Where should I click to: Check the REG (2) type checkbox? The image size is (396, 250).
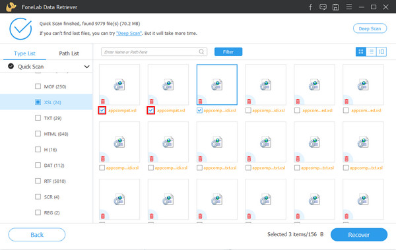click(x=38, y=212)
